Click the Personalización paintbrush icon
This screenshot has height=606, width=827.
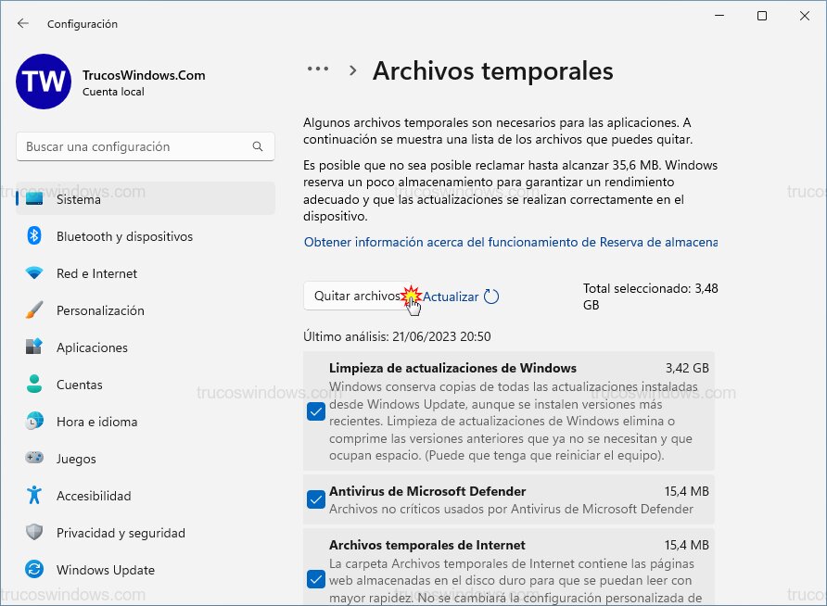[x=34, y=310]
